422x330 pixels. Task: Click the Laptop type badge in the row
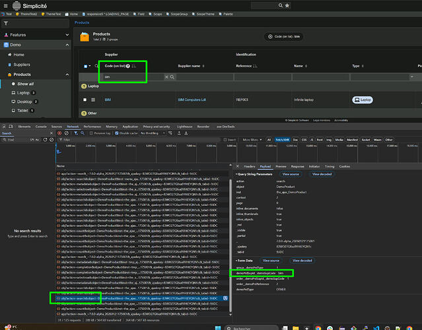pos(363,100)
